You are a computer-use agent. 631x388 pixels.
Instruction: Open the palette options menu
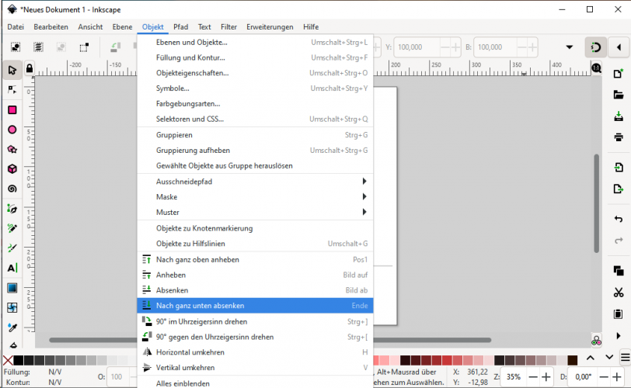[x=625, y=357]
